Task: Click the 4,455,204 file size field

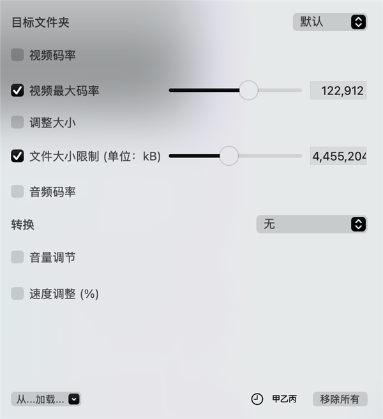Action: 338,156
